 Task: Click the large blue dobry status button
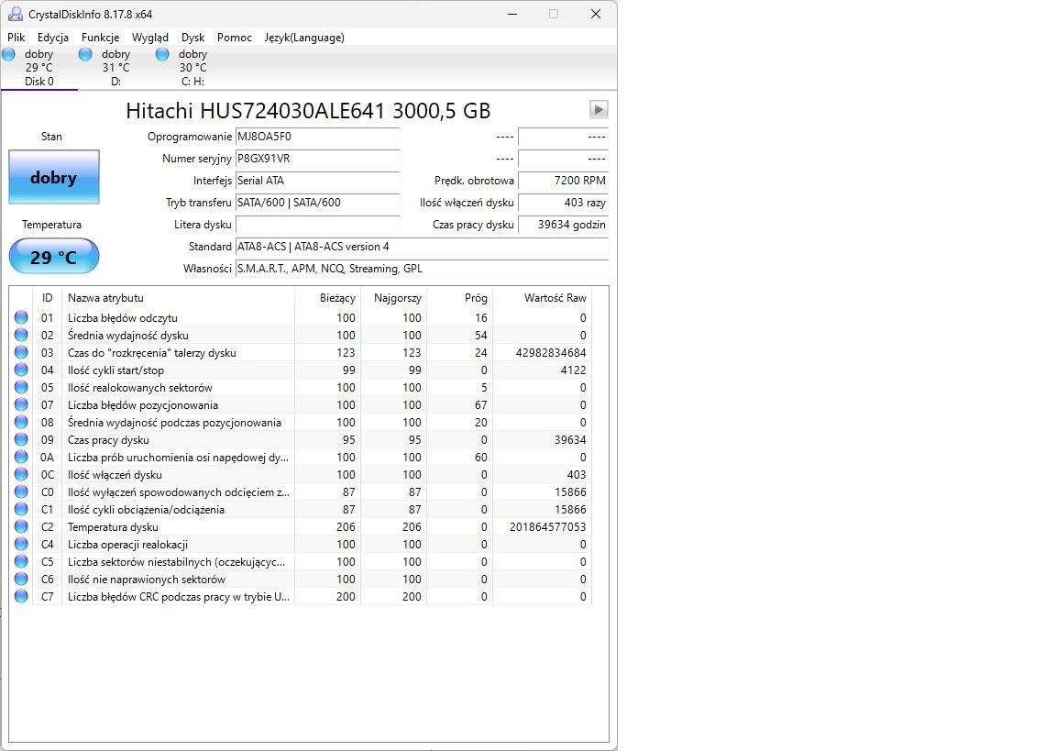53,177
